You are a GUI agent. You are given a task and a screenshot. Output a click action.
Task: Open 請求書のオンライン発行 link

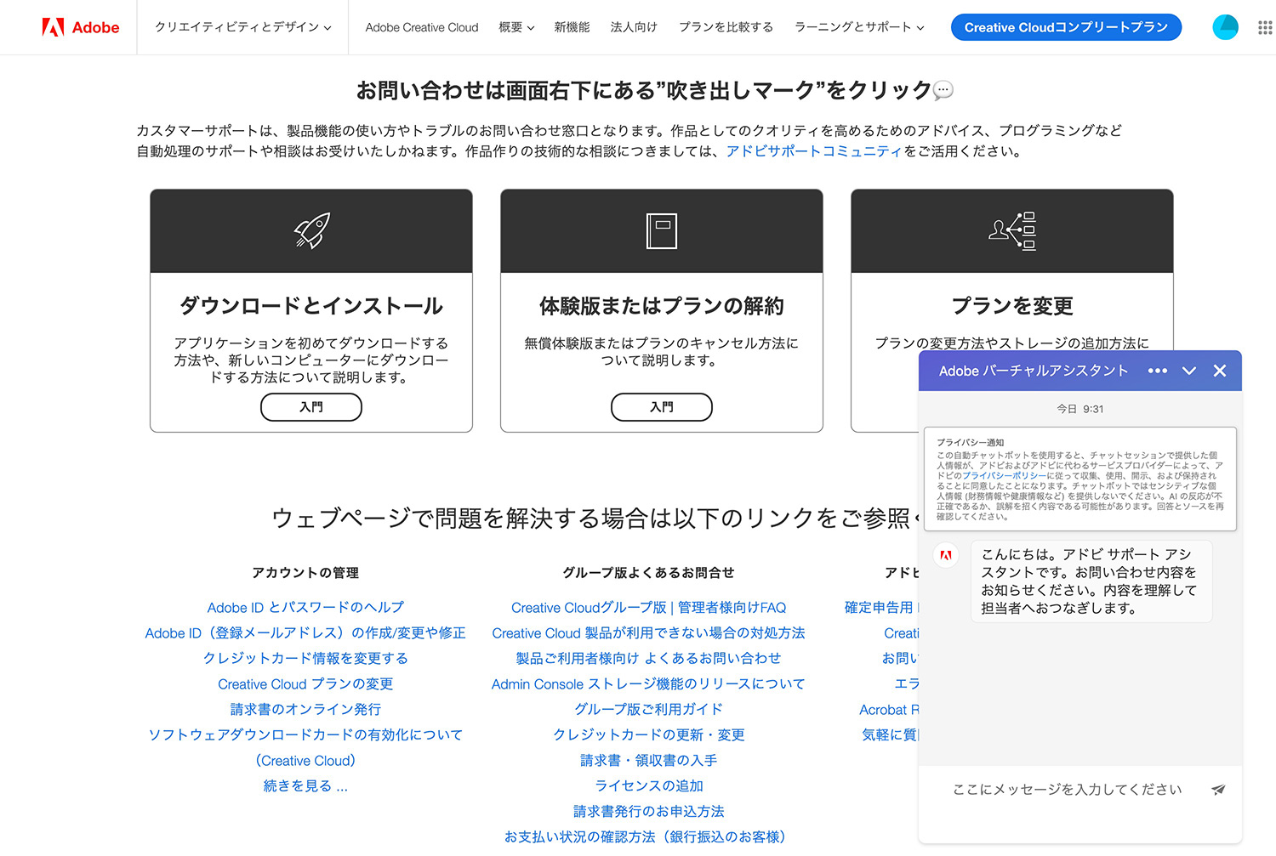click(x=305, y=710)
